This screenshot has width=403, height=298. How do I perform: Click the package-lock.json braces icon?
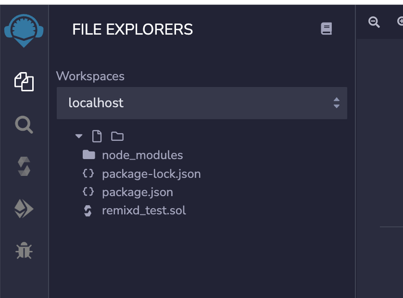click(x=88, y=173)
